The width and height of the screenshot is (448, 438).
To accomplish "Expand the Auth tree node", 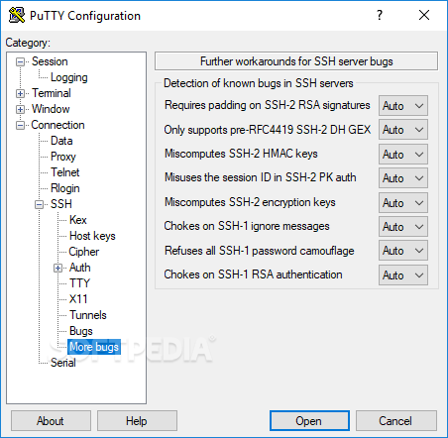I will point(58,268).
